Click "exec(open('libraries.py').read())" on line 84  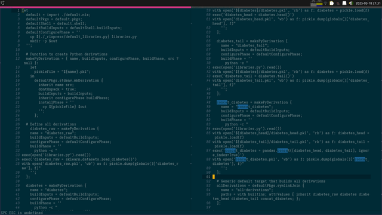(x=247, y=129)
